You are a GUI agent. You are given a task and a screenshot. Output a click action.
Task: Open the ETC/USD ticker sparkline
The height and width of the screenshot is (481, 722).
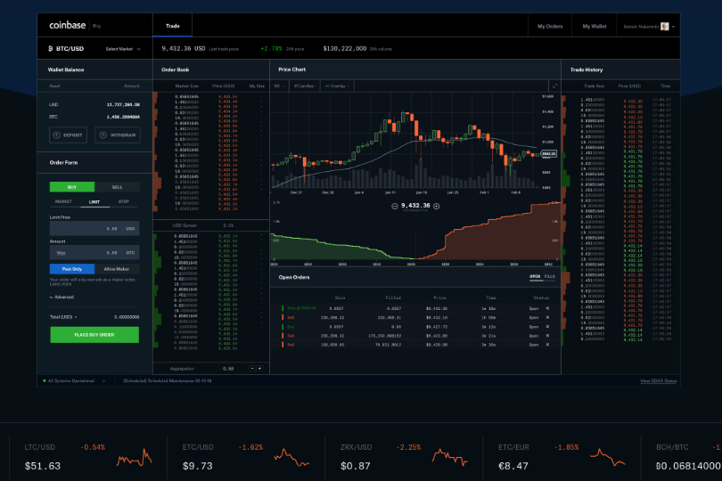click(x=291, y=458)
